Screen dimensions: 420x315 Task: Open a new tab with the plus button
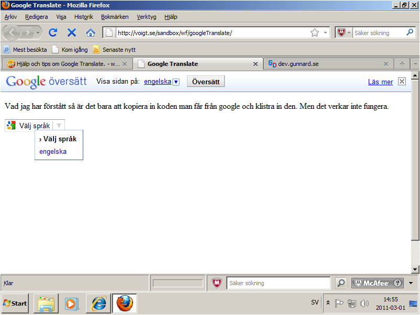tap(402, 64)
